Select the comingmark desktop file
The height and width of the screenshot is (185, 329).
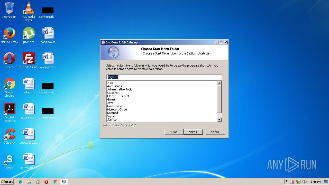coord(48,12)
